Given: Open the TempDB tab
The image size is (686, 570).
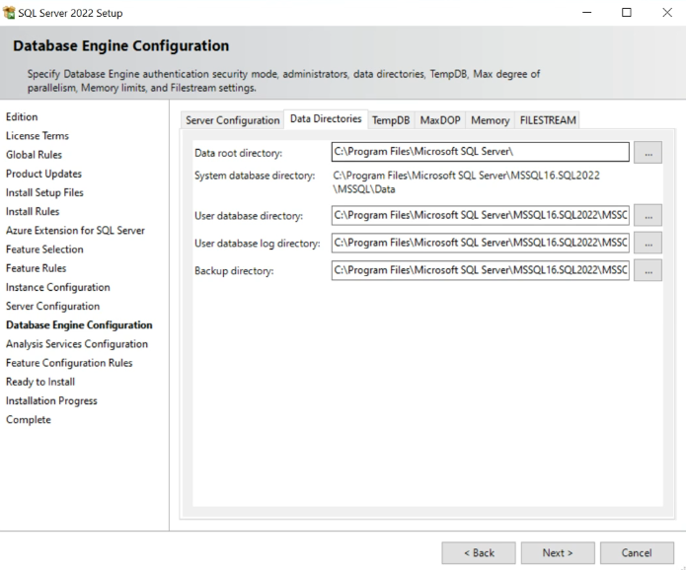Looking at the screenshot, I should tap(391, 120).
